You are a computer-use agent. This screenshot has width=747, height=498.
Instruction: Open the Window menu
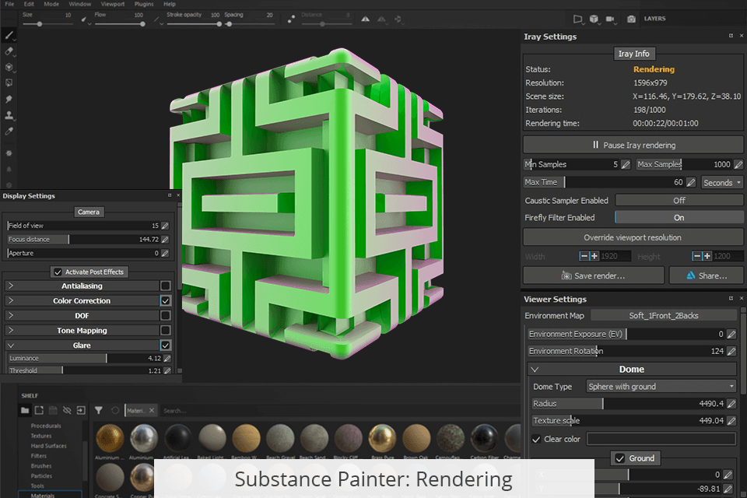tap(79, 4)
